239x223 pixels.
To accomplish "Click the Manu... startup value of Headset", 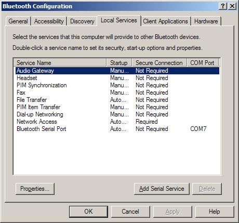I will click(x=119, y=78).
